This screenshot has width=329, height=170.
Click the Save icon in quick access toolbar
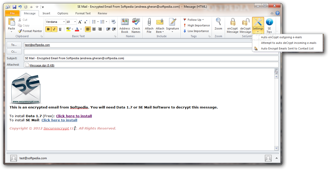coord(14,7)
